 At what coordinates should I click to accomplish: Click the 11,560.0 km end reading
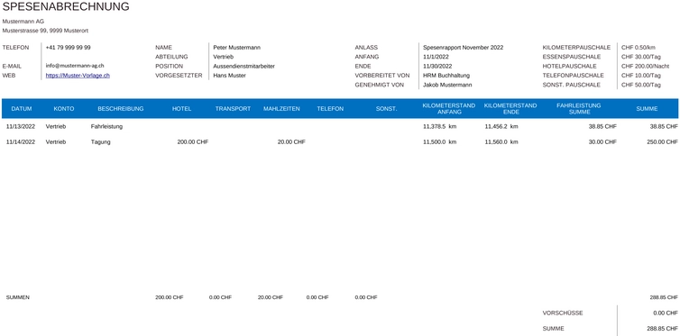coord(501,142)
